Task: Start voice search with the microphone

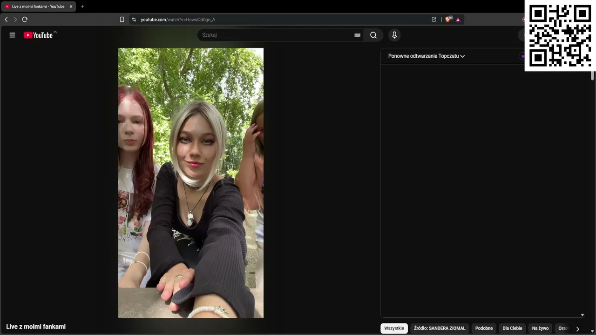Action: (x=394, y=35)
